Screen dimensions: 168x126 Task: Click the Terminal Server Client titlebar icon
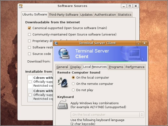coord(56,43)
